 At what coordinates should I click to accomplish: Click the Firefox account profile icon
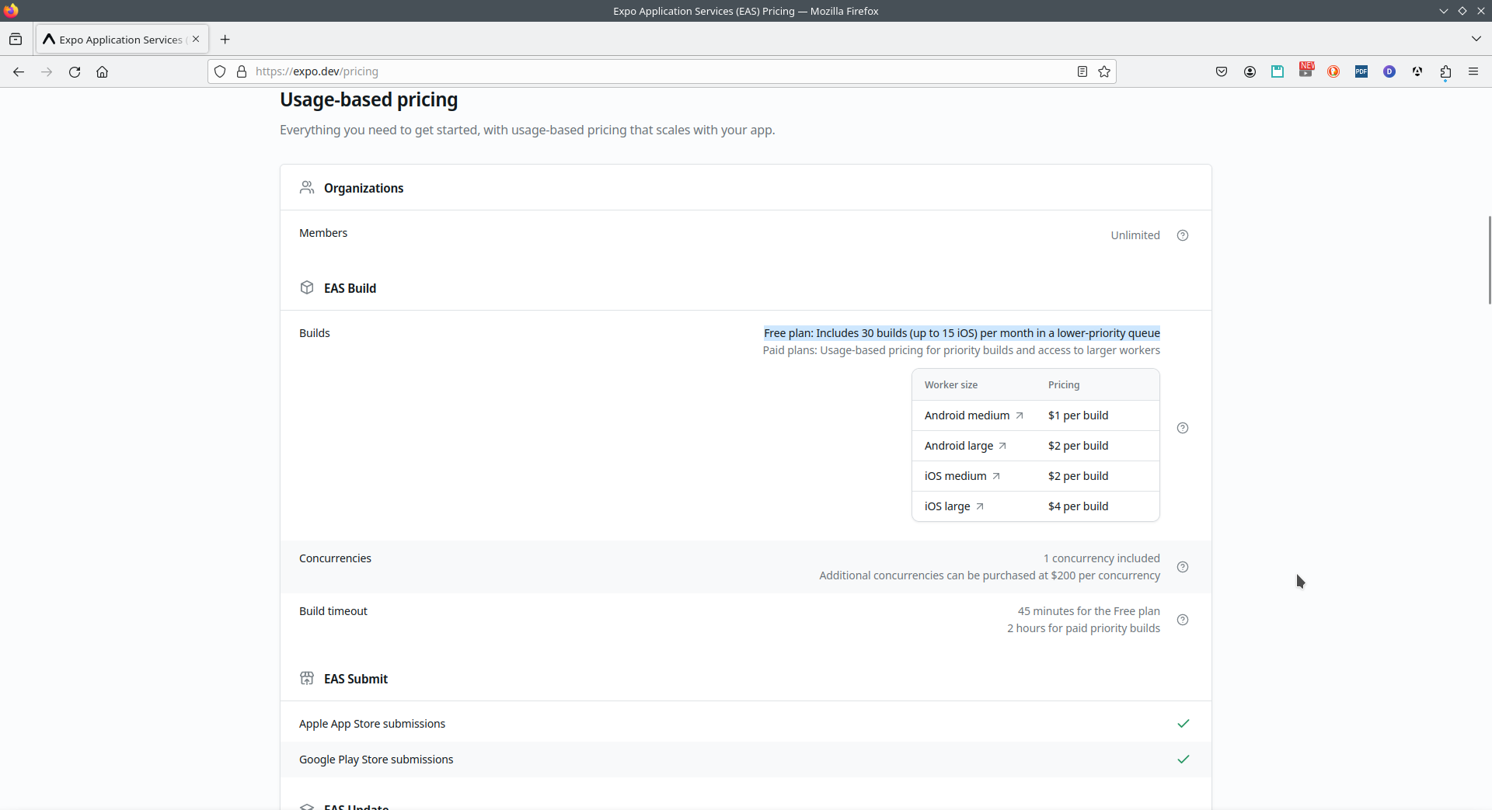tap(1250, 71)
